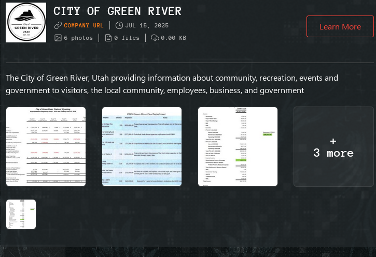Click the 'JUL 15, 2025' date text
Viewport: 376px width, 257px height.
(x=147, y=25)
